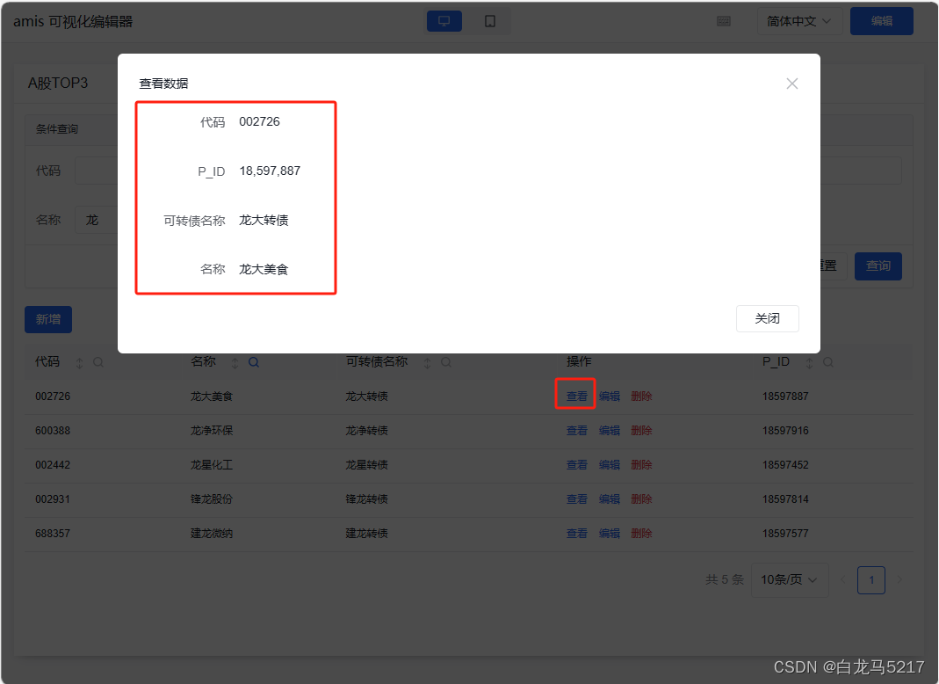Screen dimensions: 939x684
Task: Focus the 代码 query input field
Action: [x=97, y=171]
